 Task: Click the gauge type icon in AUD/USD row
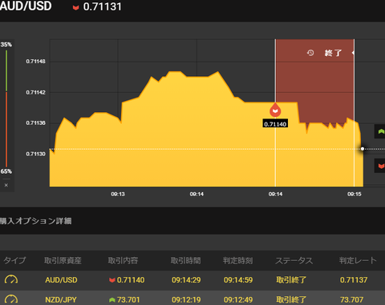(x=11, y=279)
